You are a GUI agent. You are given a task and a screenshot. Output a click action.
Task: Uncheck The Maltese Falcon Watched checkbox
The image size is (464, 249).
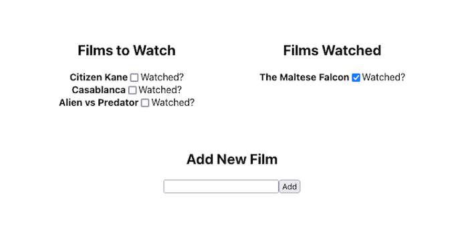(356, 78)
